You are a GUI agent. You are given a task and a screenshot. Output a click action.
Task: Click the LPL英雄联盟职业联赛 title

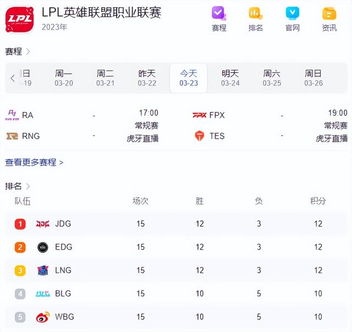101,12
